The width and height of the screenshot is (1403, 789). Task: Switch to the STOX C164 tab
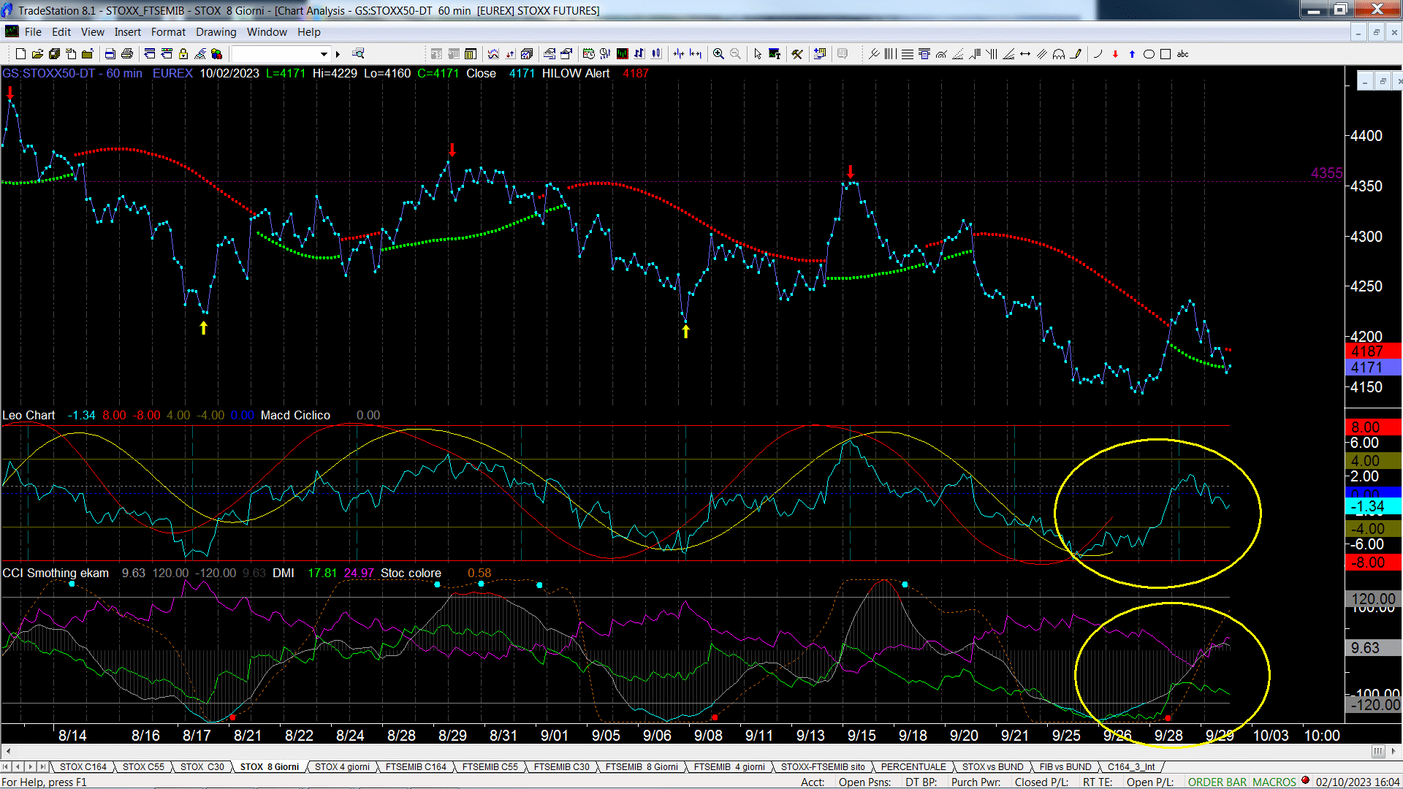point(83,767)
